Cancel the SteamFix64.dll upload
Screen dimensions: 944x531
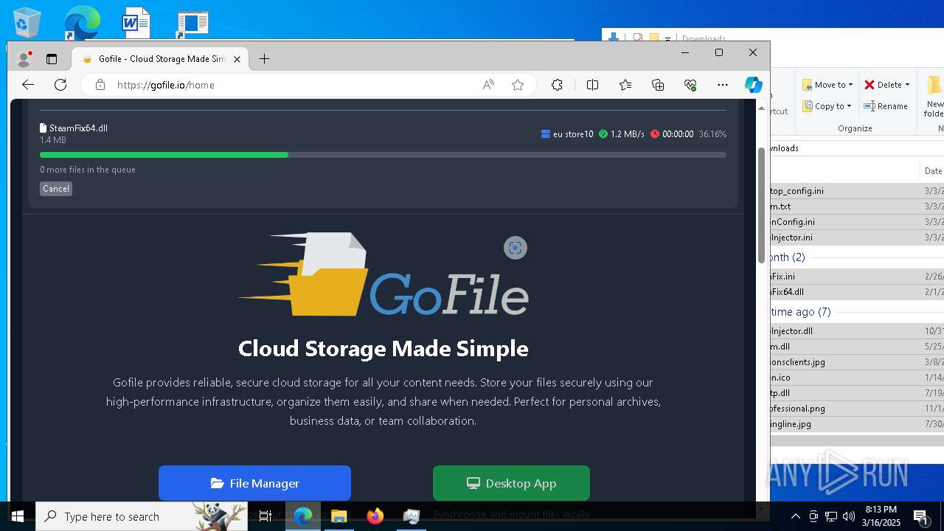pos(56,189)
